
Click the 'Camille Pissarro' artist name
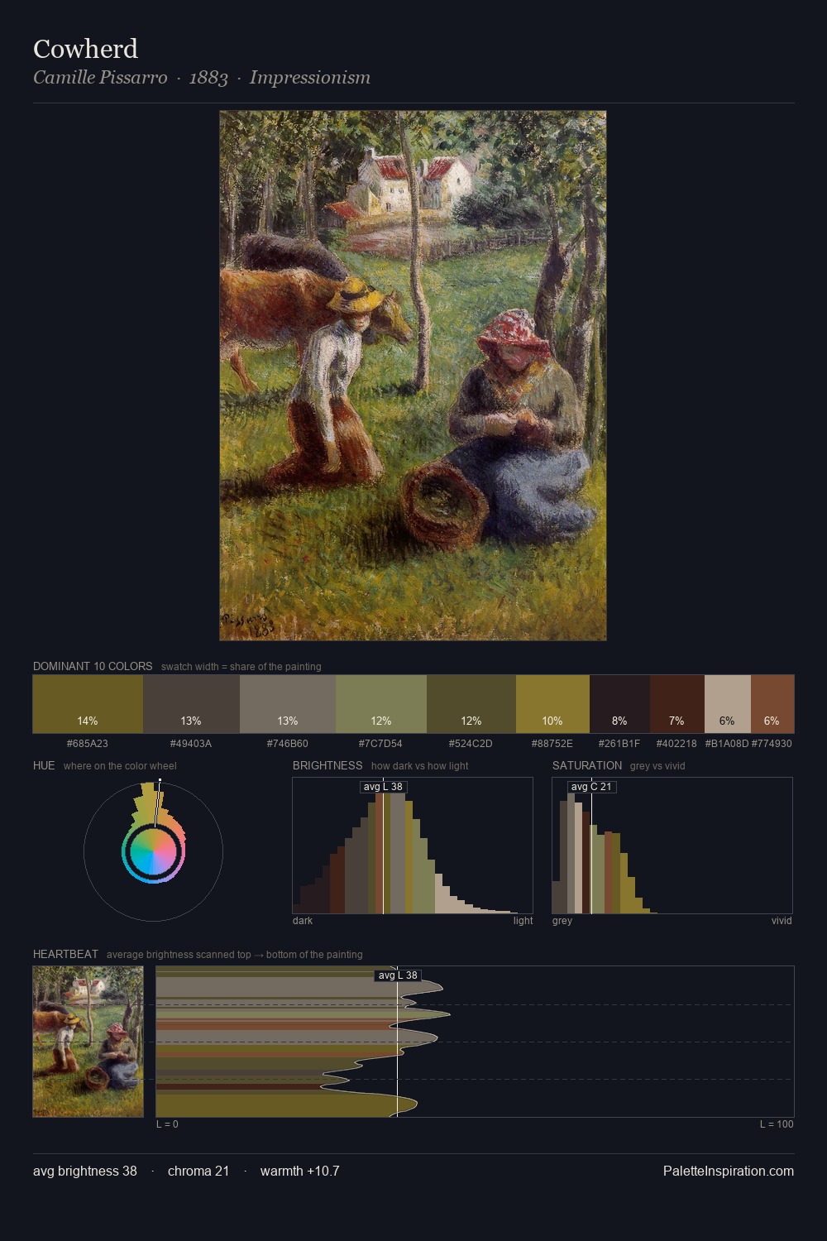100,78
